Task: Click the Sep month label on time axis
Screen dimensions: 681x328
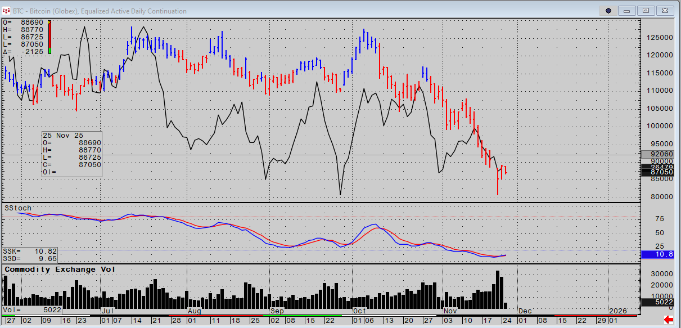Action: tap(277, 311)
